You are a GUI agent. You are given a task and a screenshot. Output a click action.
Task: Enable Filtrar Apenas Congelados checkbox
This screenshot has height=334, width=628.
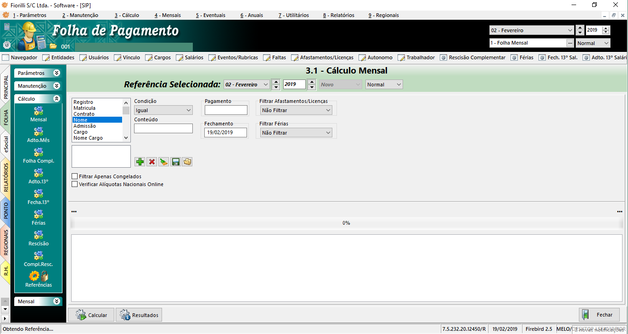click(75, 176)
